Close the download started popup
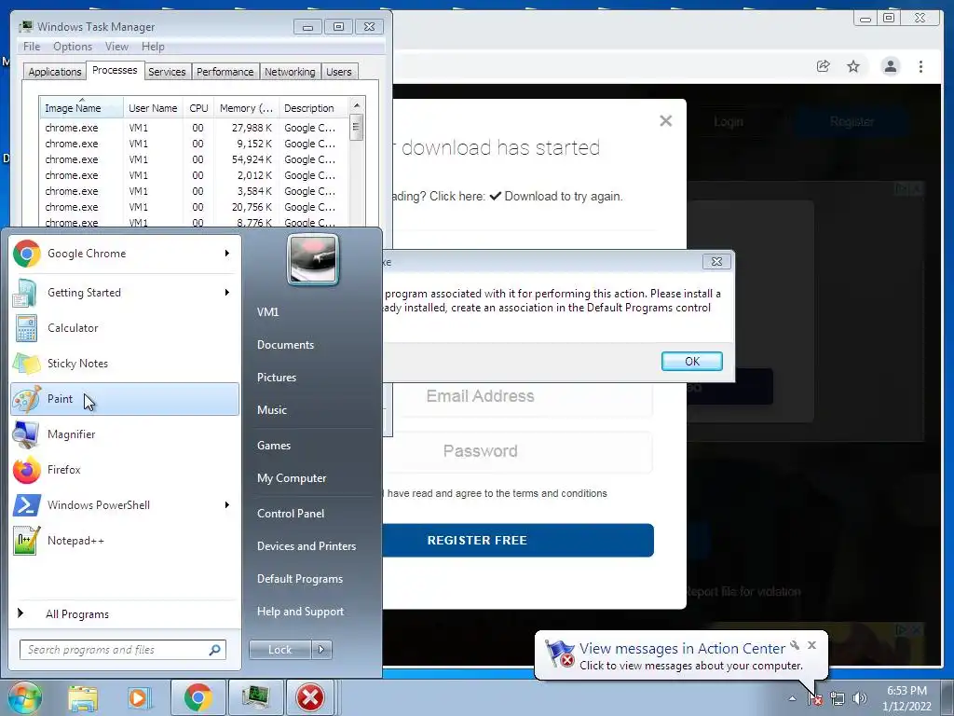Viewport: 954px width, 716px height. click(665, 120)
